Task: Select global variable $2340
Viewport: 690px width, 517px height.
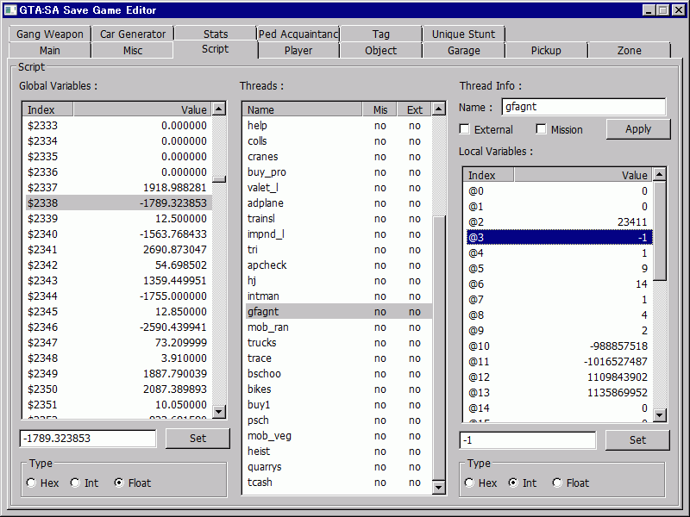Action: 117,234
